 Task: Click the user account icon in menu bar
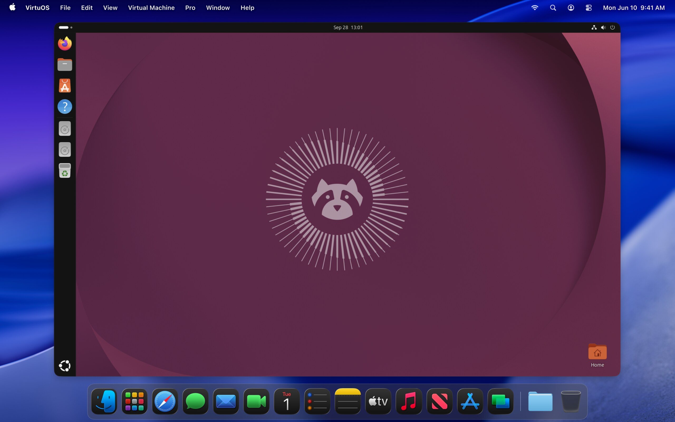(x=571, y=8)
